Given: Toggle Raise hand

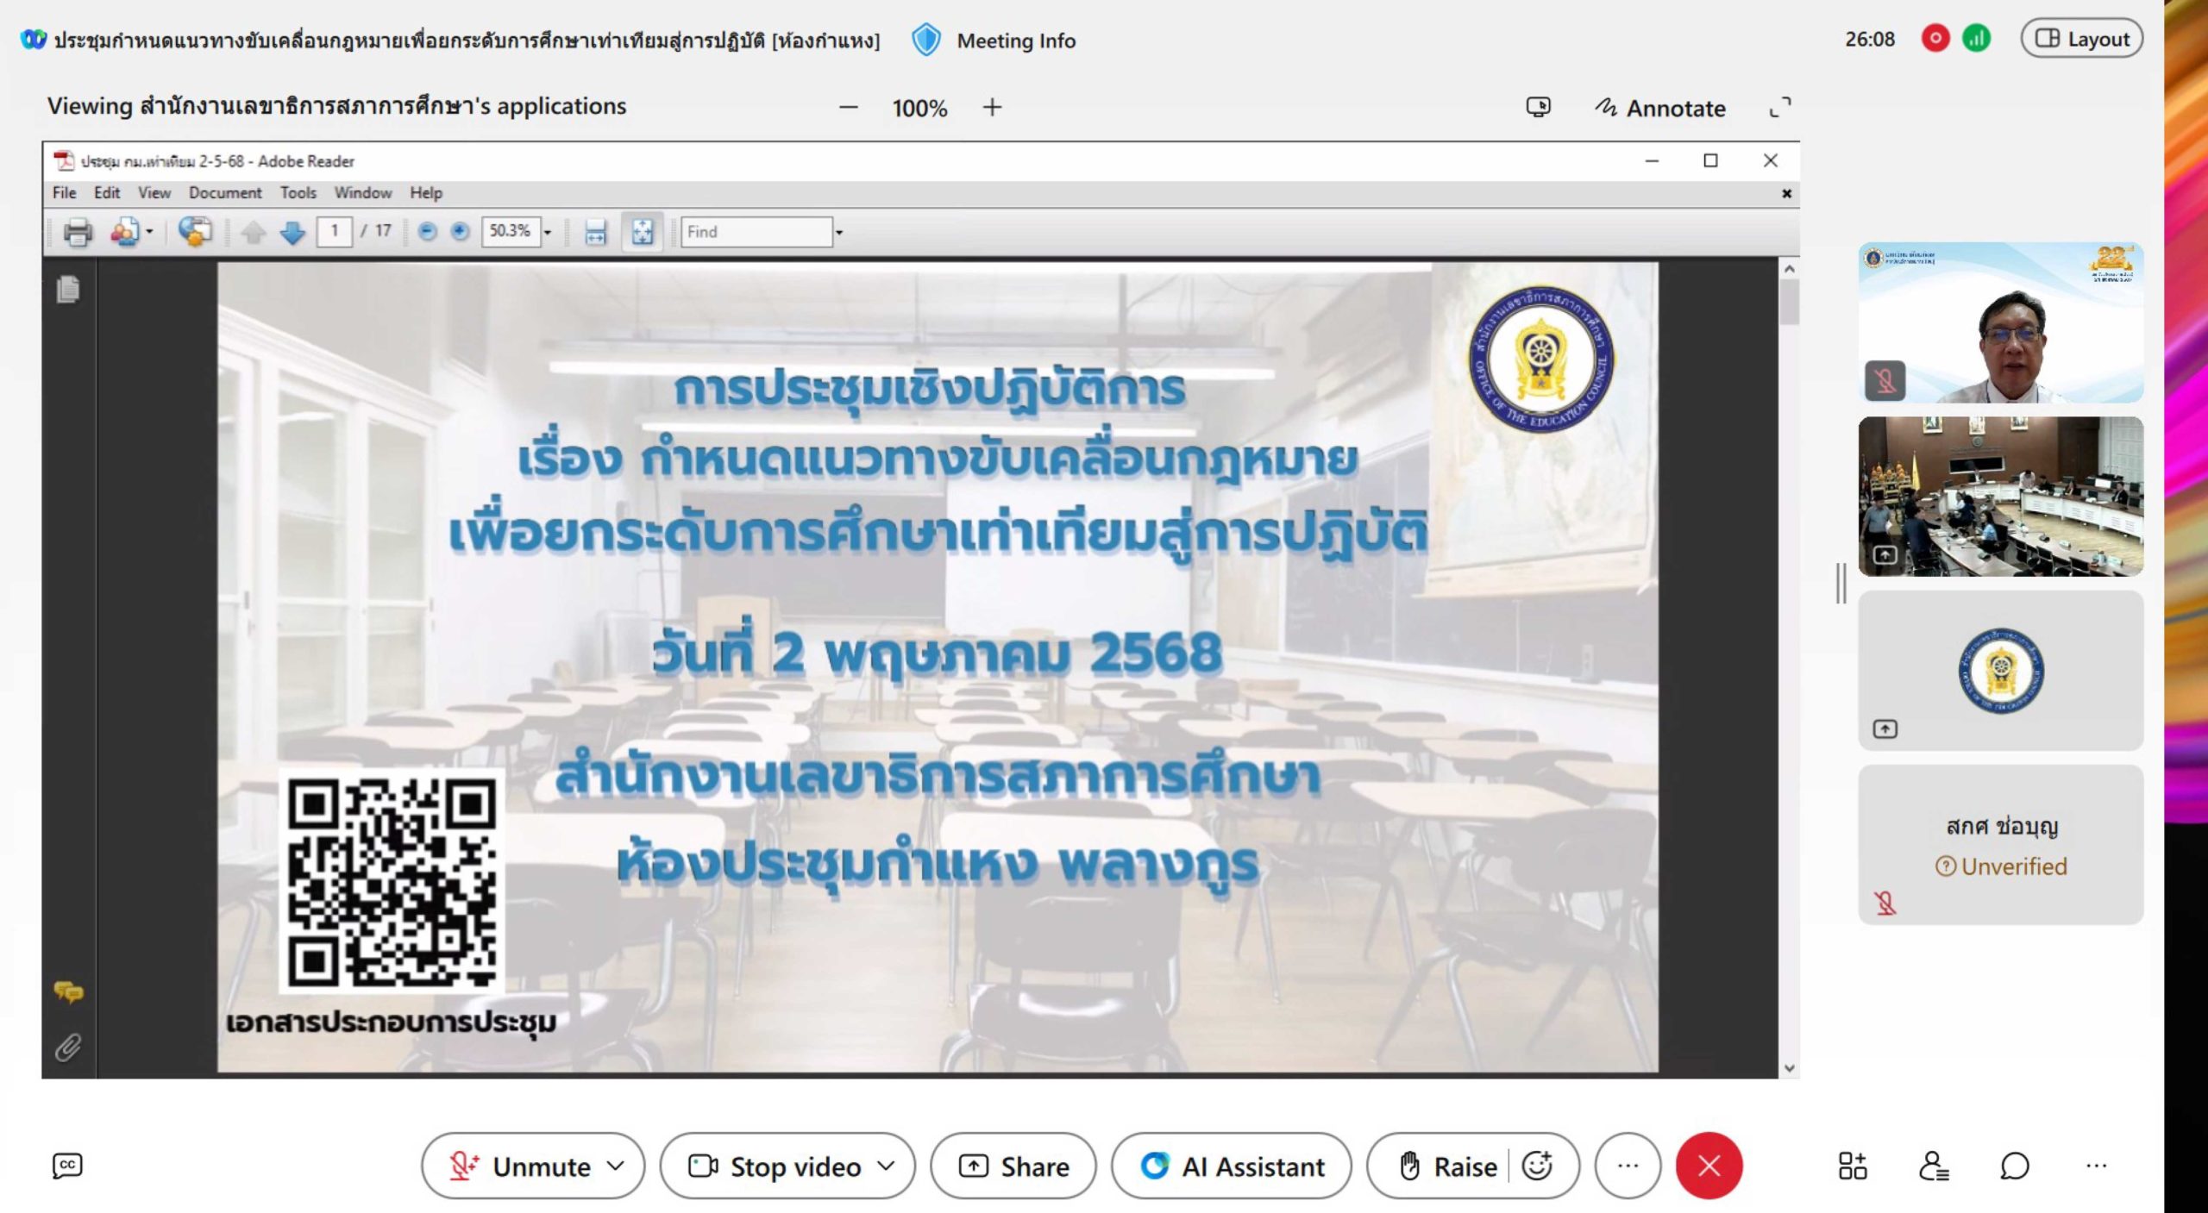Looking at the screenshot, I should tap(1447, 1166).
